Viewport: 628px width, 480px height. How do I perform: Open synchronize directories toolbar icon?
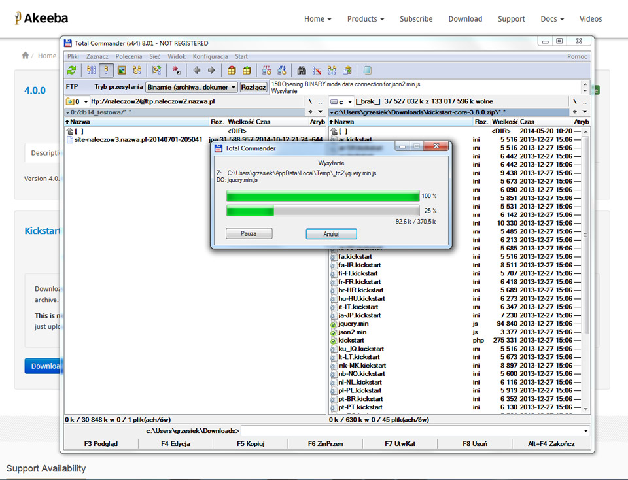(x=332, y=71)
